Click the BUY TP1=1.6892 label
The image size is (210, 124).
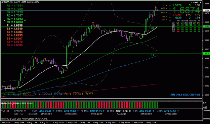(x=17, y=94)
